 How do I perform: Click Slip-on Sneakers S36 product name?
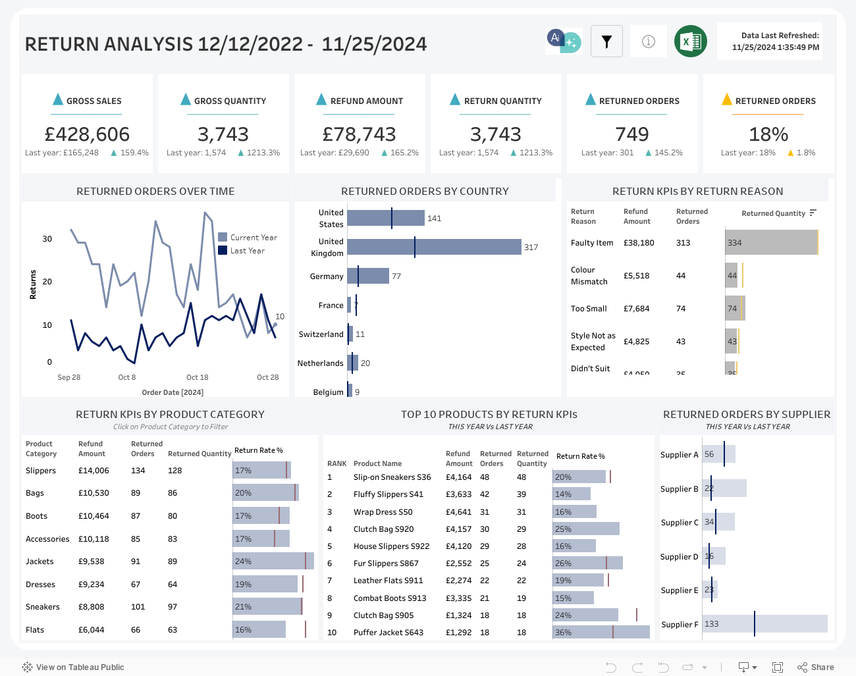(x=392, y=477)
